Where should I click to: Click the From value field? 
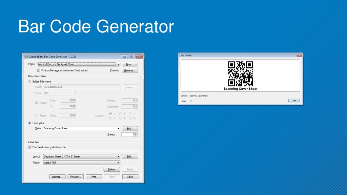[x=68, y=100]
